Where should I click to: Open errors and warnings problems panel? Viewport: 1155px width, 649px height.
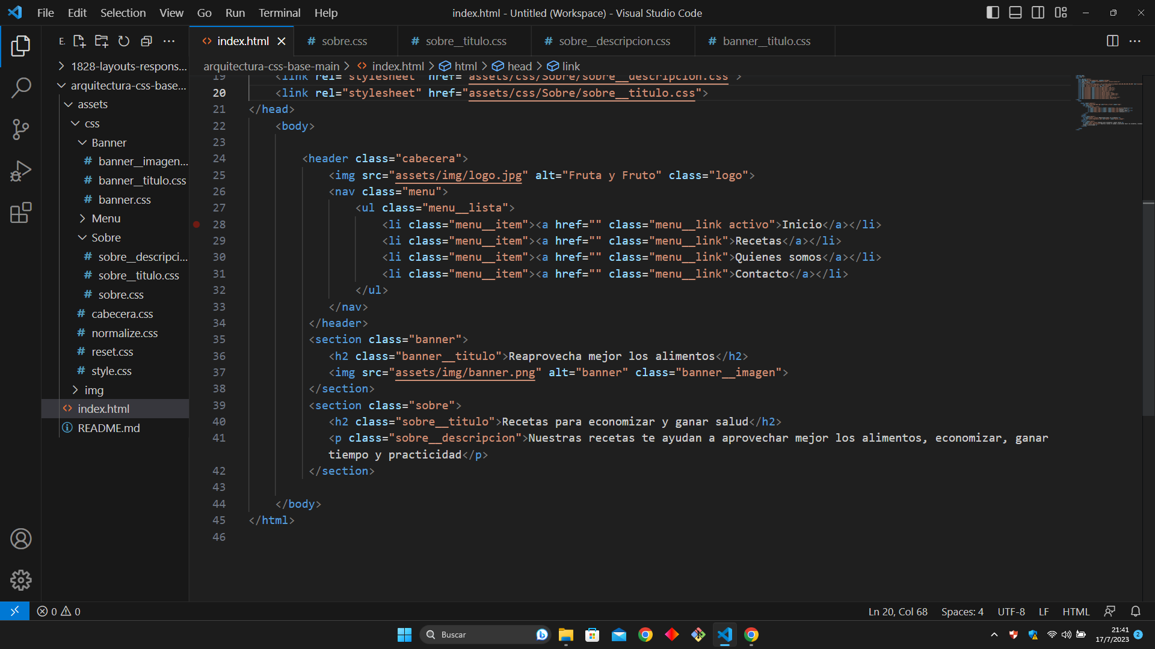58,611
